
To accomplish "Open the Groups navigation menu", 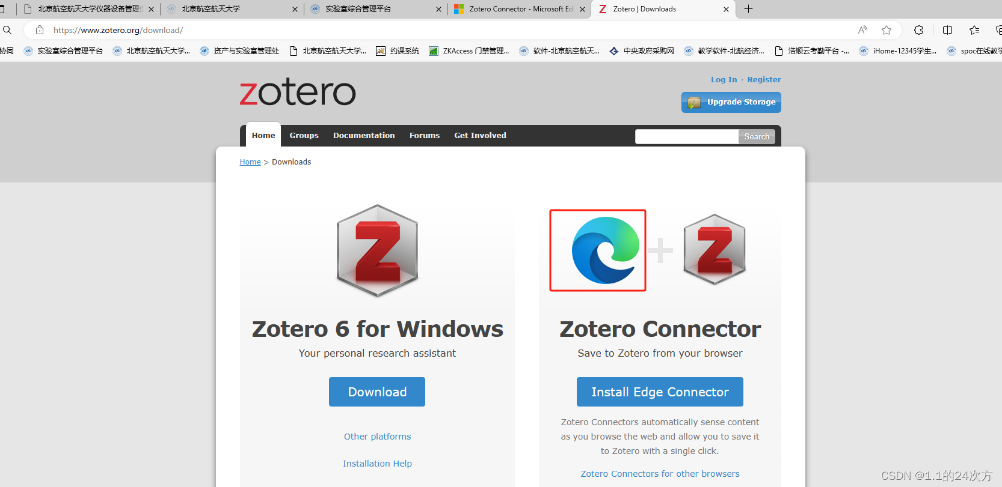I will [304, 135].
